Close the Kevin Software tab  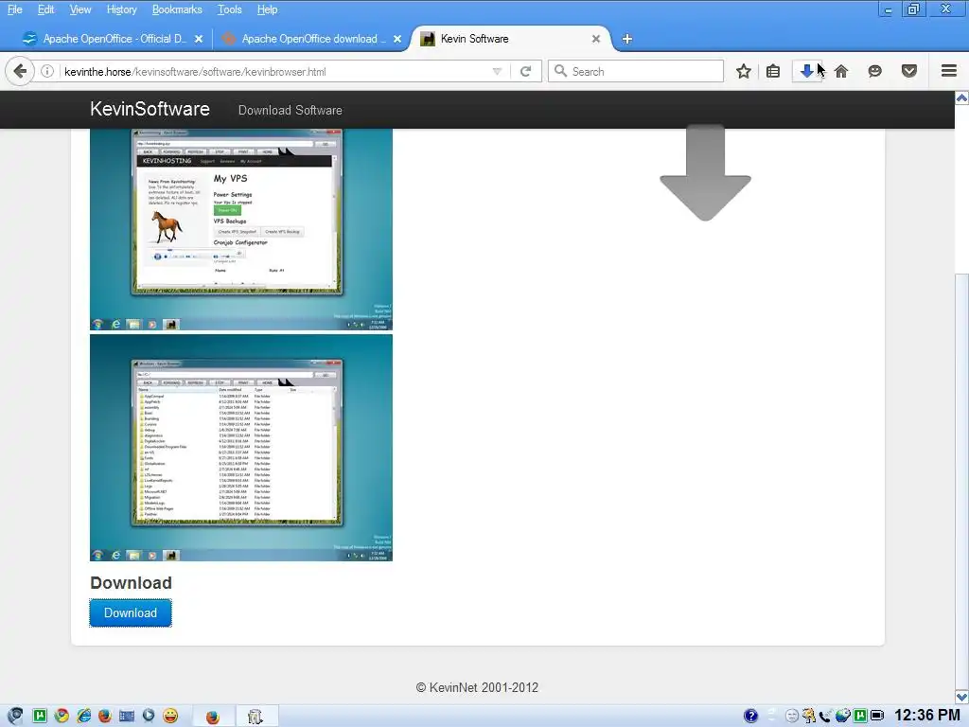click(x=596, y=39)
